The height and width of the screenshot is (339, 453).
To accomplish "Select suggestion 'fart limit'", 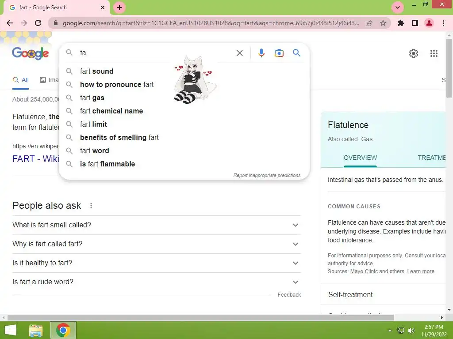I will (x=184, y=124).
